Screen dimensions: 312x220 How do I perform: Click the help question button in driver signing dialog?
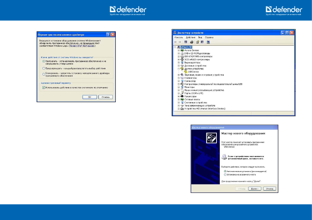click(108, 35)
